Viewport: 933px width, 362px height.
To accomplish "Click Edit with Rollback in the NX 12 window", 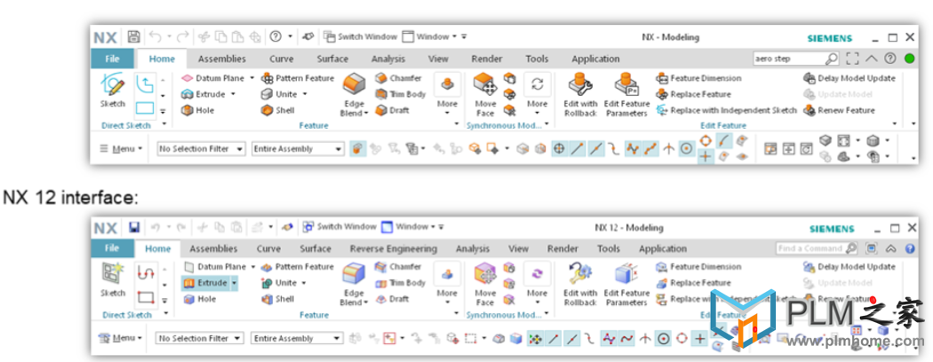I will pyautogui.click(x=580, y=284).
